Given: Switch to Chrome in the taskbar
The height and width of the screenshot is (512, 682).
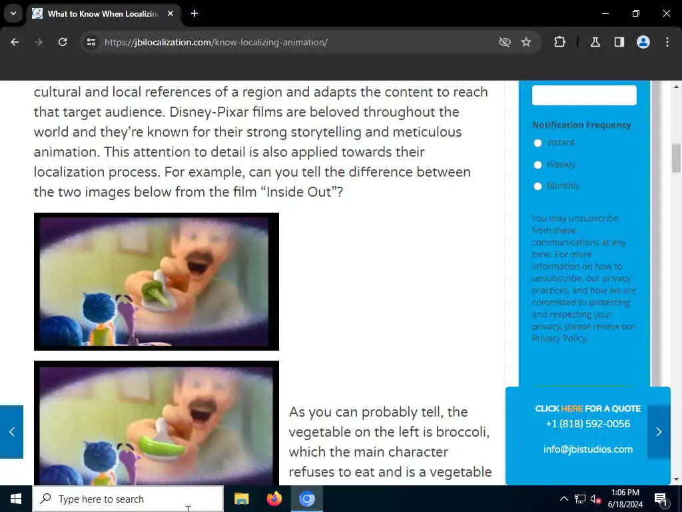Looking at the screenshot, I should tap(306, 499).
